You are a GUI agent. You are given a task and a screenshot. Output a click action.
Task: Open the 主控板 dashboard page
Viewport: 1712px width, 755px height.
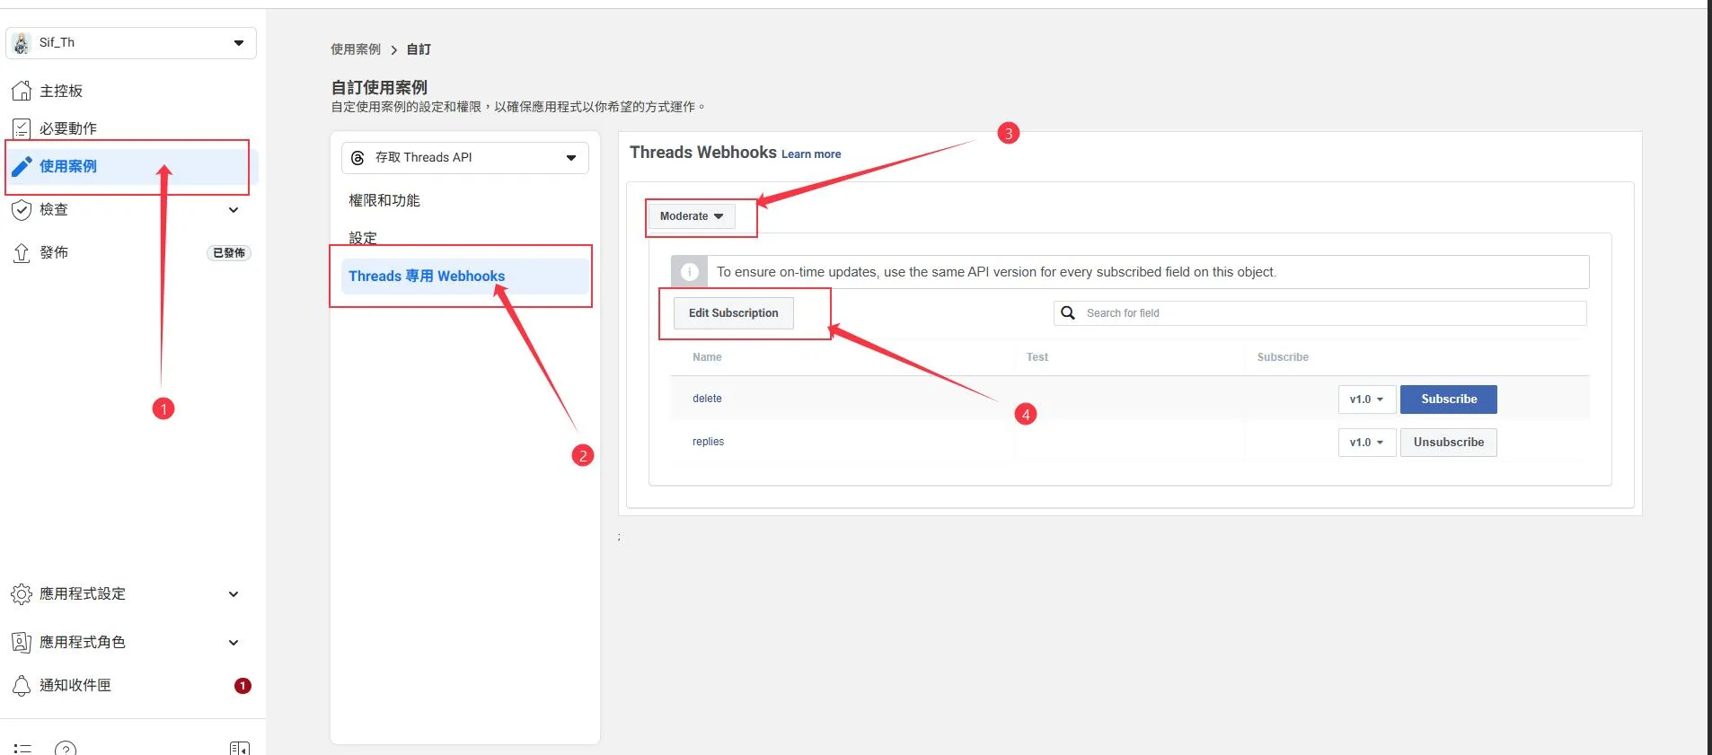tap(61, 91)
